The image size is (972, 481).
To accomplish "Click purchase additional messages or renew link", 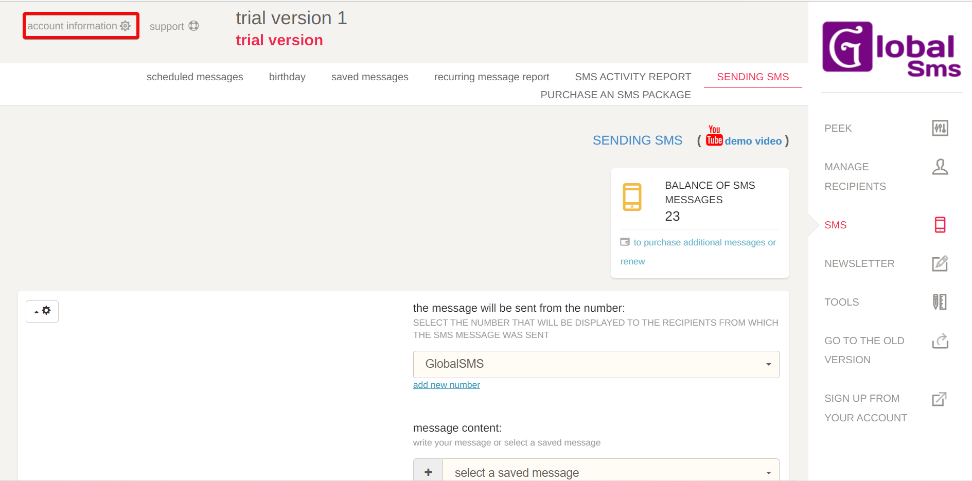I will pos(704,242).
